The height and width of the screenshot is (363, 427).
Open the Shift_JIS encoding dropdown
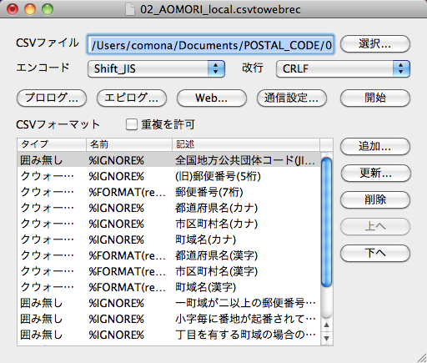point(156,68)
